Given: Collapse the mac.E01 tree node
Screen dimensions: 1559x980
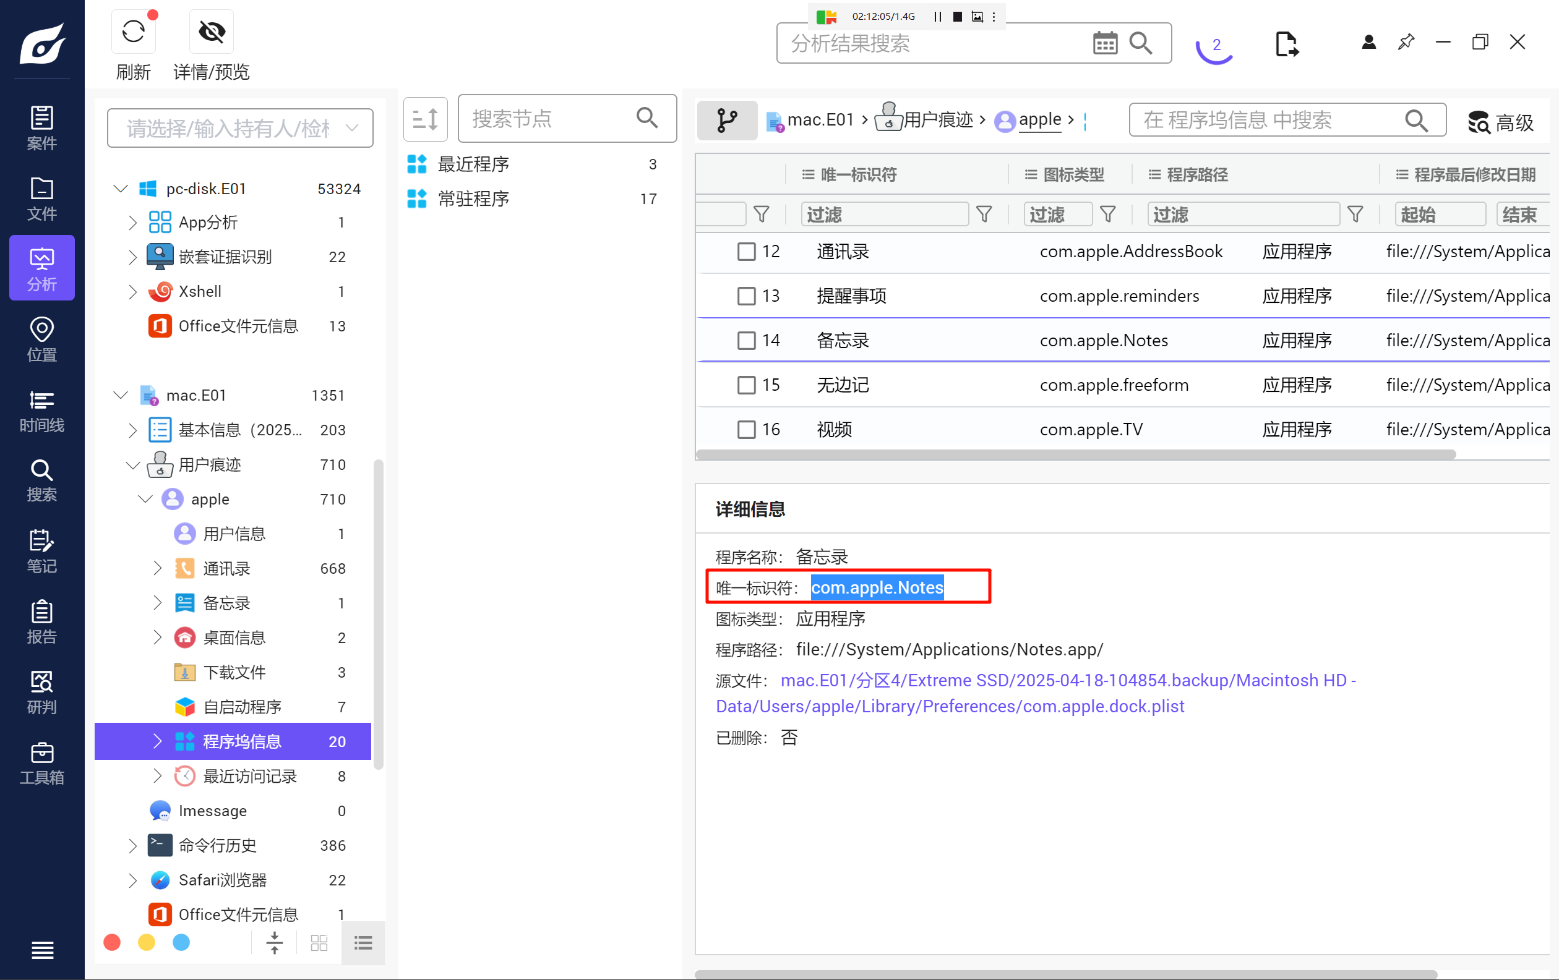Looking at the screenshot, I should [121, 394].
